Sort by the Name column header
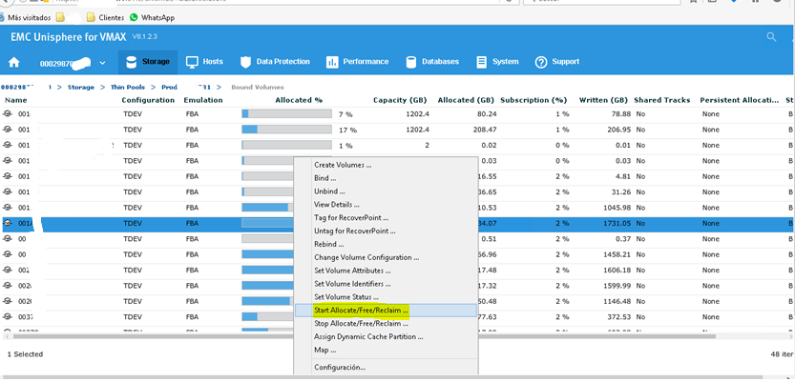The image size is (795, 382). point(15,100)
